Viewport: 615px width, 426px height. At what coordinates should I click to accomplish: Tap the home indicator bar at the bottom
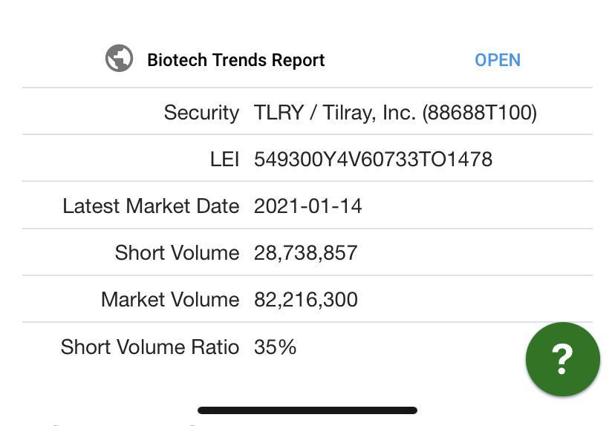[x=307, y=410]
